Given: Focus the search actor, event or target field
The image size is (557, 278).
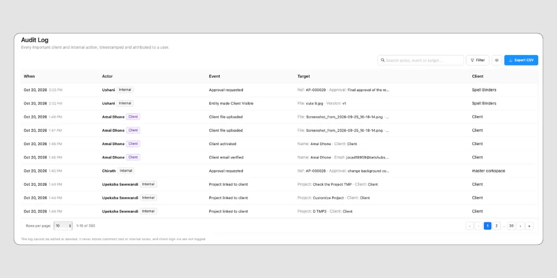Looking at the screenshot, I should [x=421, y=60].
